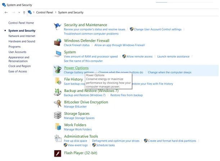Open the recent locations dropdown arrow

[x=19, y=13]
